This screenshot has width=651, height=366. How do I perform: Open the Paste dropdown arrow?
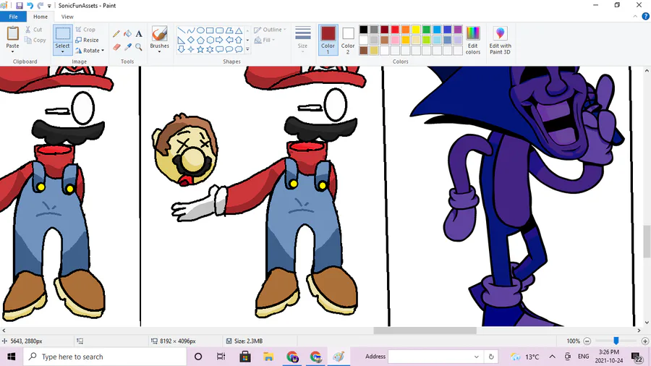tap(12, 51)
